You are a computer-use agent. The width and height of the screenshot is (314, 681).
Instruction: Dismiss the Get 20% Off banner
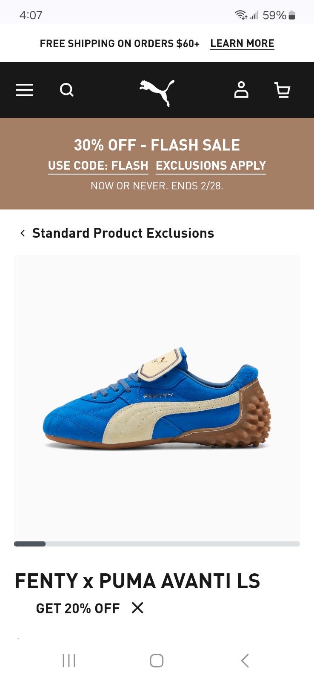coord(137,608)
